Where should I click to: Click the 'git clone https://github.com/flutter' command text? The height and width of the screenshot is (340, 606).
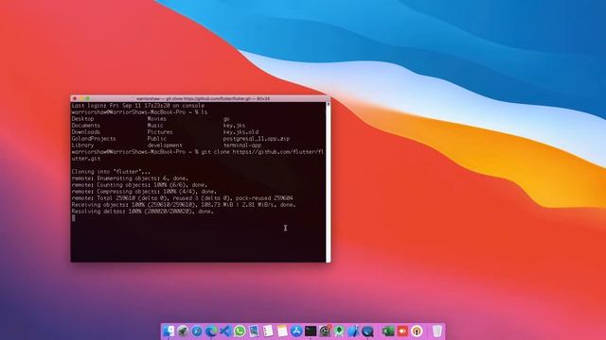point(262,152)
